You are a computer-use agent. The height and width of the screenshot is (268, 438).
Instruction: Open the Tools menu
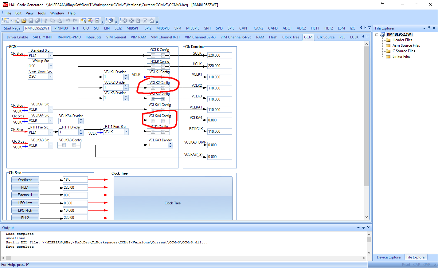[42, 13]
